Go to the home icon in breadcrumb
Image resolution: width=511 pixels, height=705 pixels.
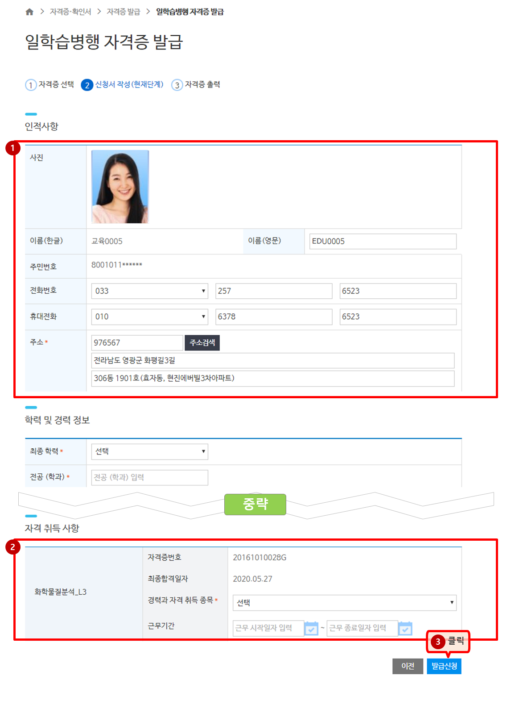[x=29, y=12]
